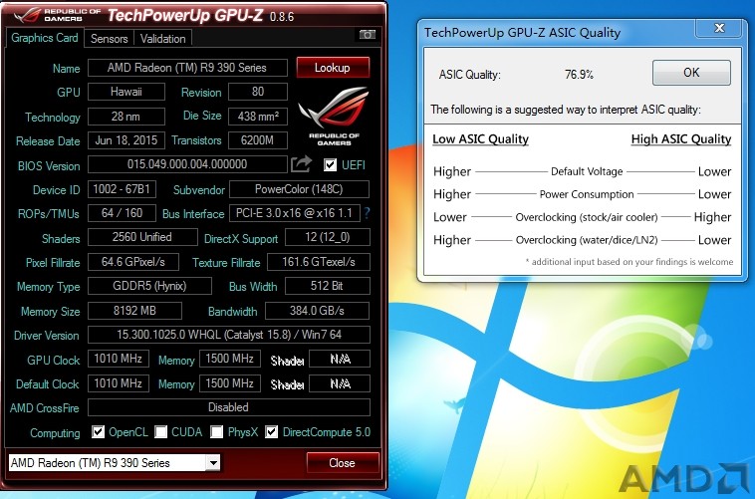Click Overclocking (water/dice/LN2) text

pyautogui.click(x=587, y=240)
